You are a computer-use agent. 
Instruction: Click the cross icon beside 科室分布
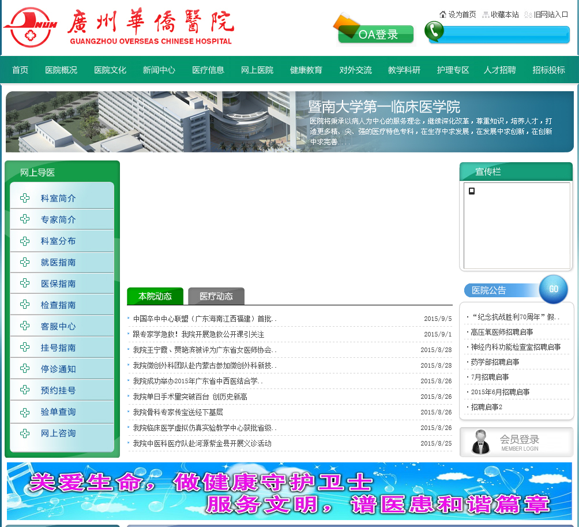(25, 241)
